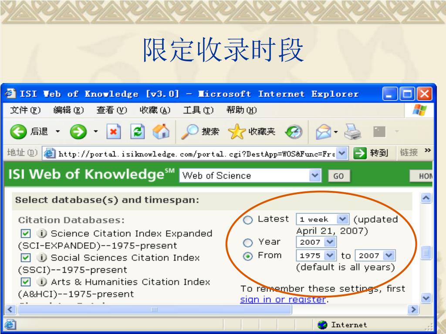Uncheck Social Sciences Citation Index checkbox
Viewport: 446px width, 334px height.
coord(26,257)
